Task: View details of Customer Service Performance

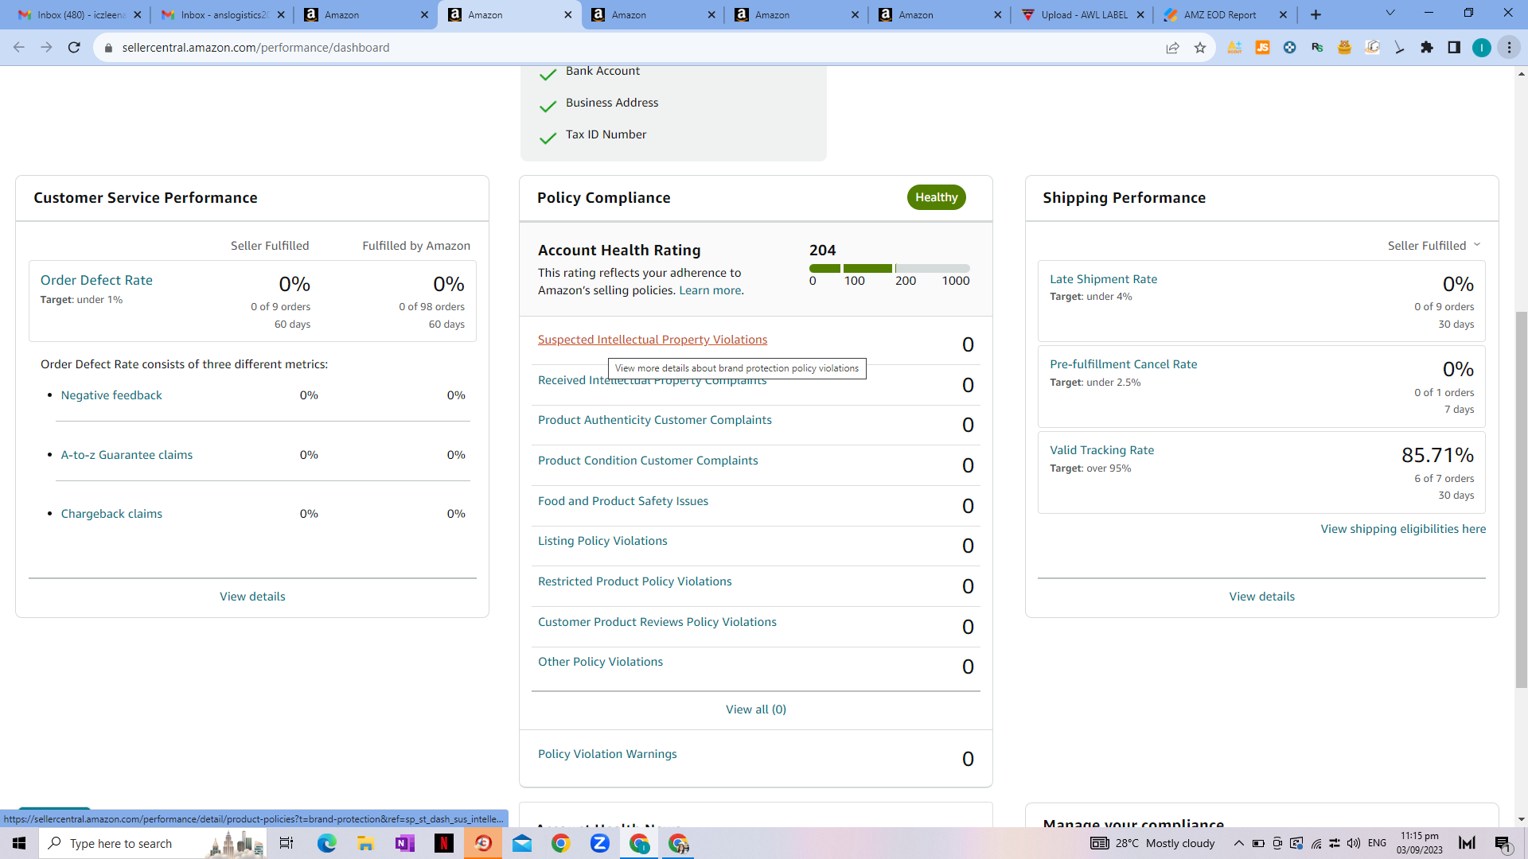Action: (x=252, y=597)
